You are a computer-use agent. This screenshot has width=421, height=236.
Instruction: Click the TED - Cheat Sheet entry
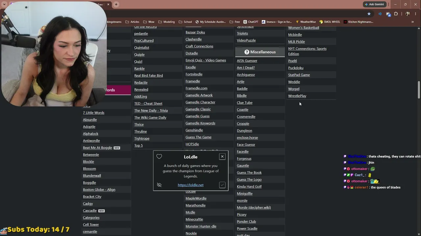148,104
